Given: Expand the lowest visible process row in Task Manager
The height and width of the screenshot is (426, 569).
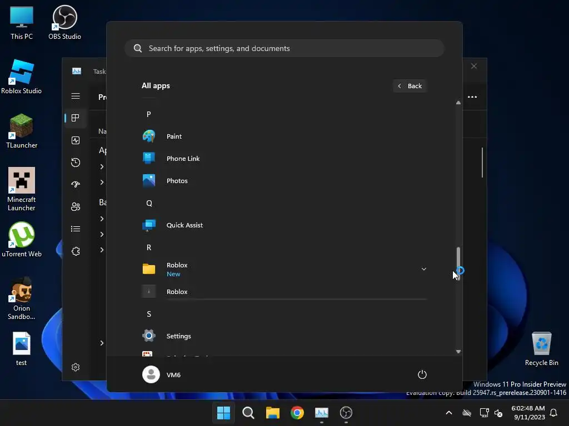Looking at the screenshot, I should pos(102,343).
